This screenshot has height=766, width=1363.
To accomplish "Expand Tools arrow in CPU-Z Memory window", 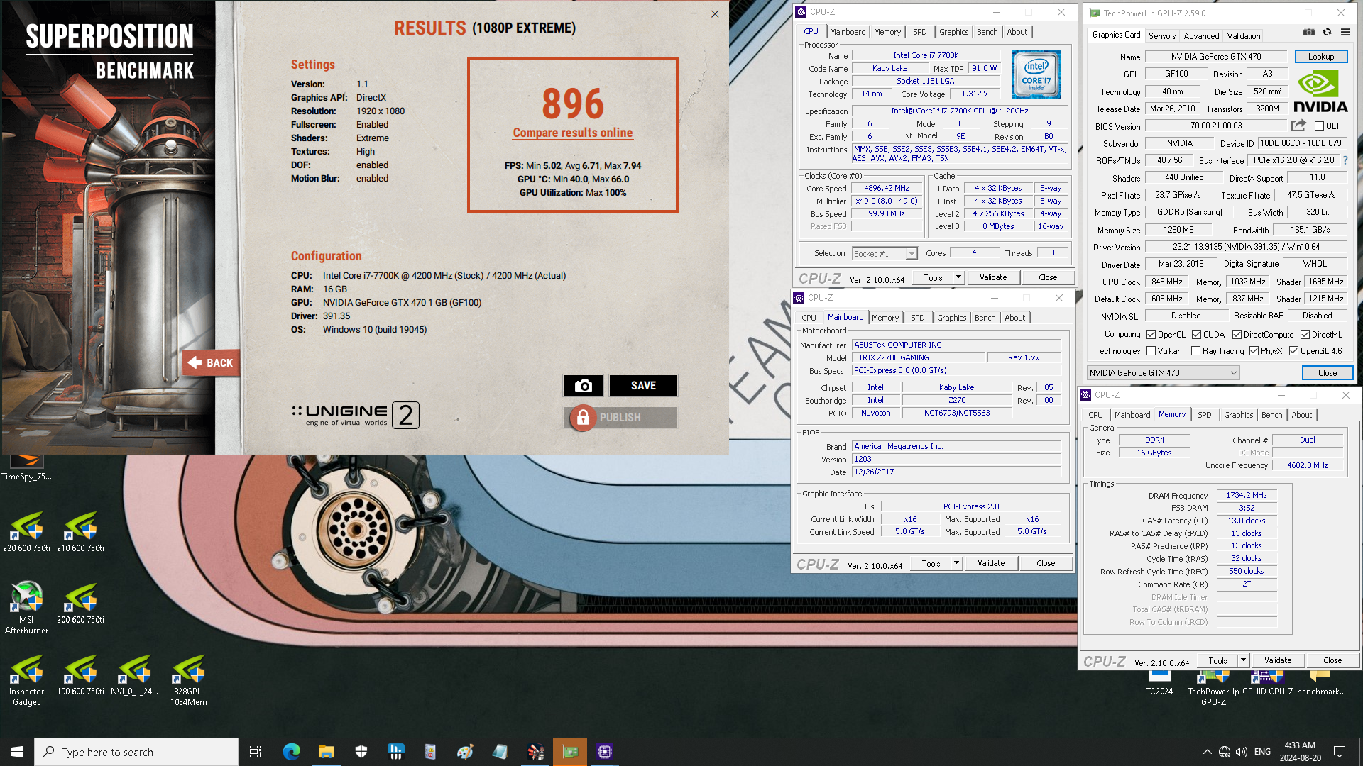I will coord(1243,660).
